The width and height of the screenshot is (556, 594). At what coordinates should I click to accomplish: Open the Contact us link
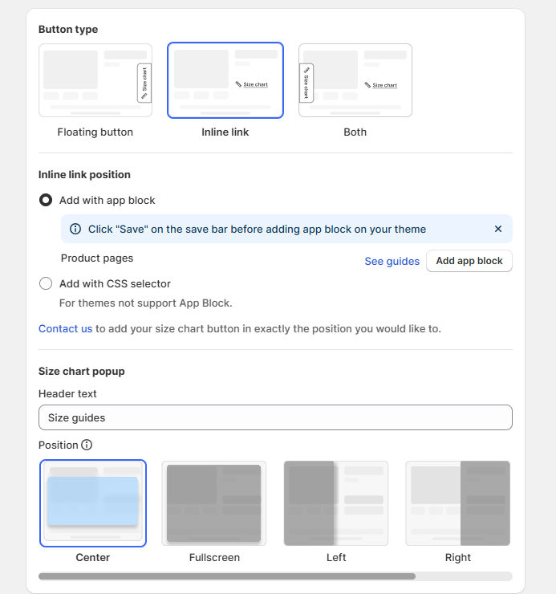pyautogui.click(x=66, y=328)
